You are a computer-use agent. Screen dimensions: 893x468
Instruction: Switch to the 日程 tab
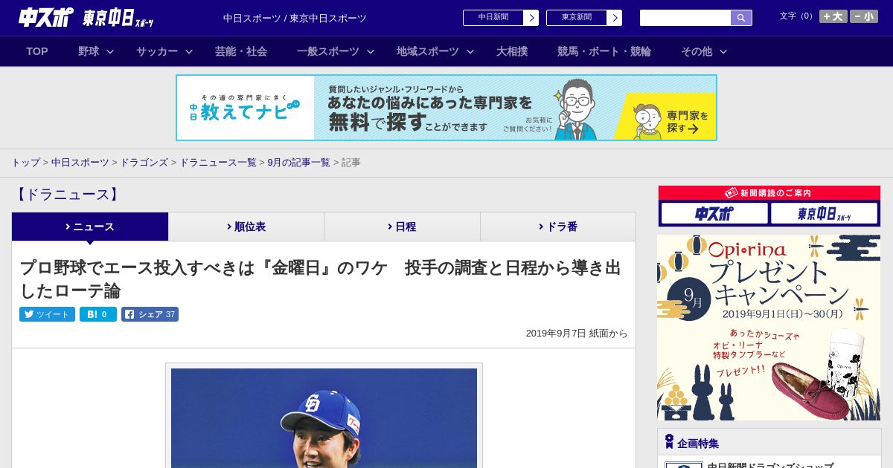click(x=402, y=227)
